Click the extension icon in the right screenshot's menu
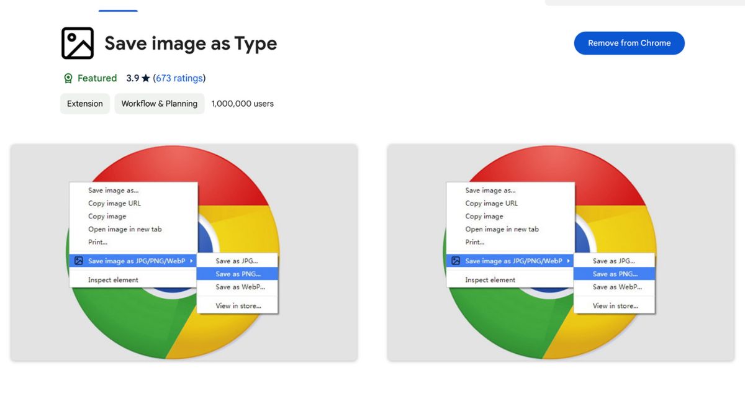This screenshot has width=745, height=419. pyautogui.click(x=455, y=261)
